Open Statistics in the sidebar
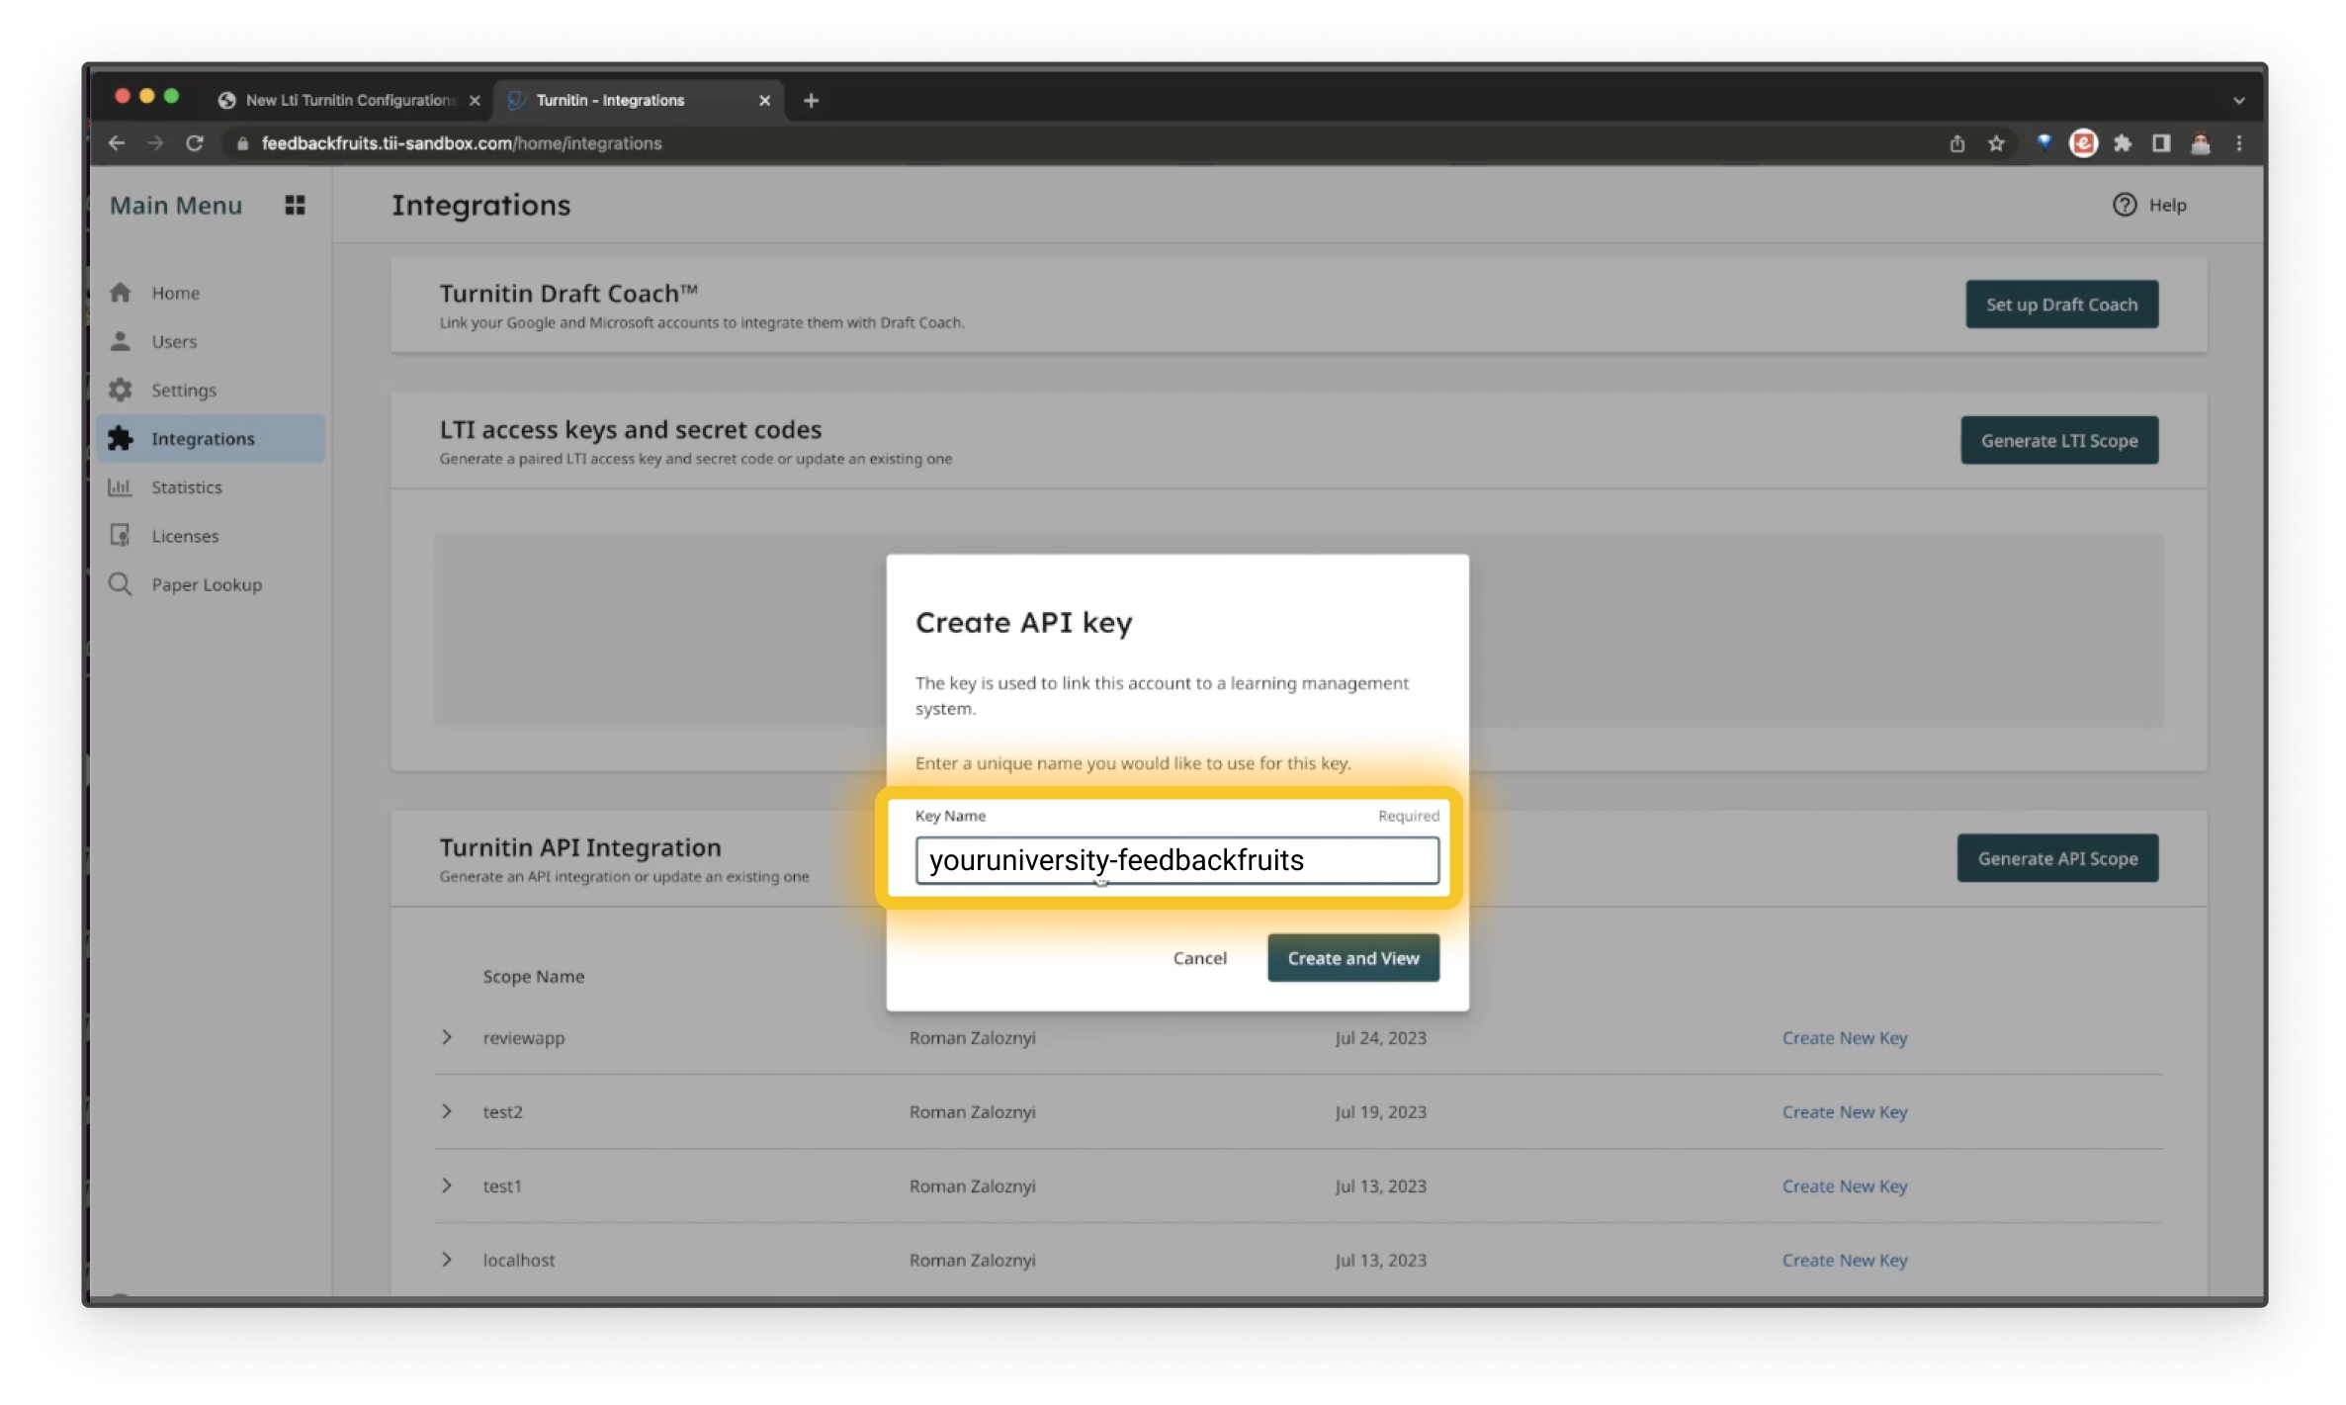Viewport: 2346px width, 1405px height. [212, 486]
